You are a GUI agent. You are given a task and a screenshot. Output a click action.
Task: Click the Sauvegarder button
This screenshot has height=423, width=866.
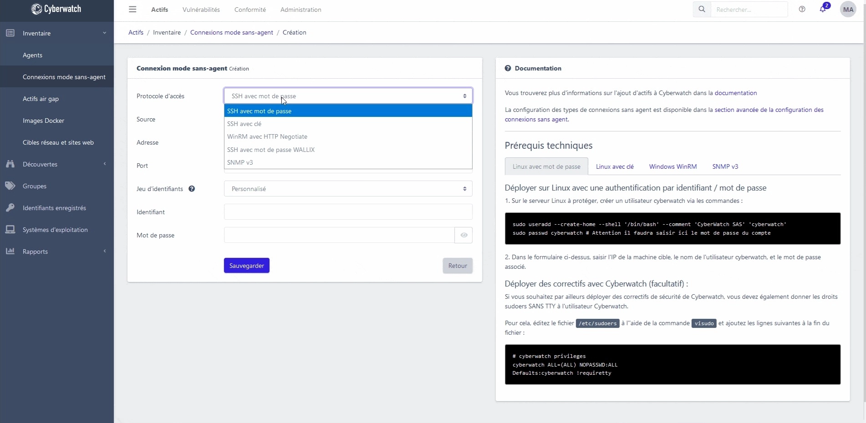(x=247, y=266)
